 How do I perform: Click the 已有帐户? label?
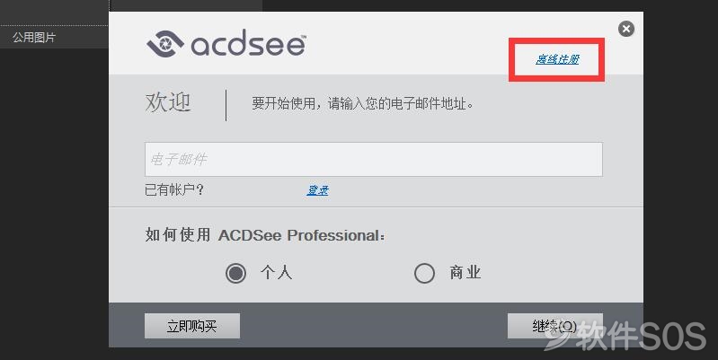click(174, 189)
